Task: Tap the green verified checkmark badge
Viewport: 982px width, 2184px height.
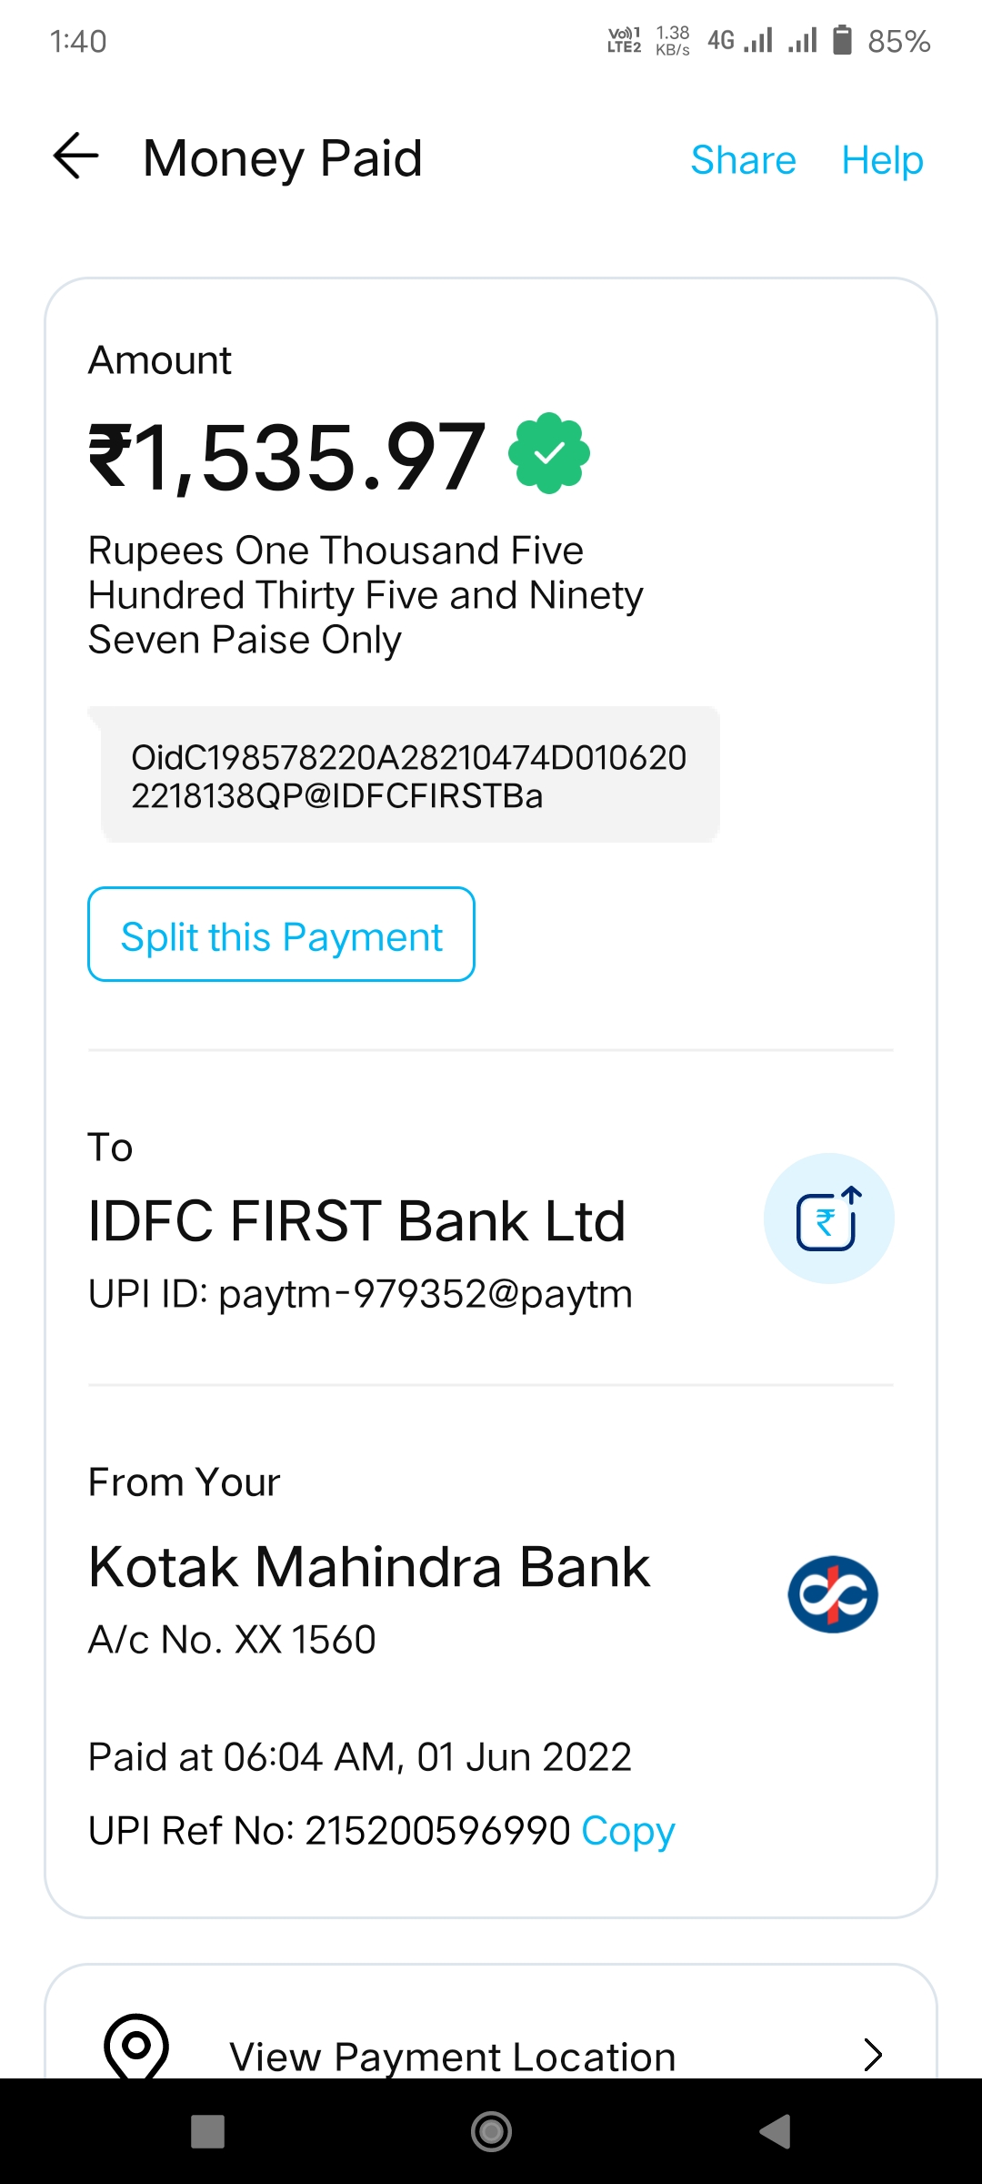Action: 548,453
